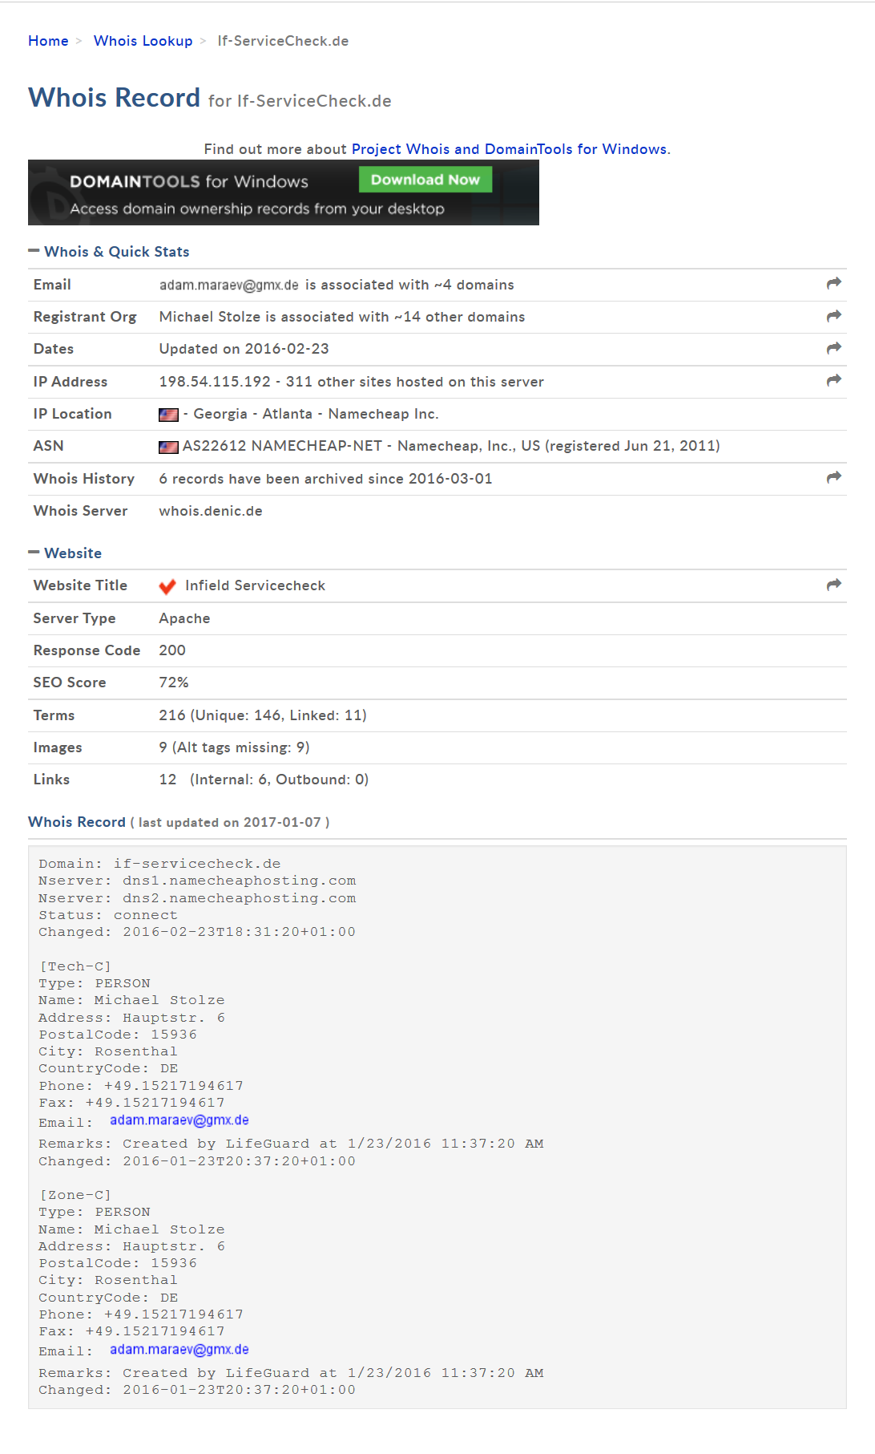
Task: Click the share arrow in Website Title row
Action: [834, 585]
